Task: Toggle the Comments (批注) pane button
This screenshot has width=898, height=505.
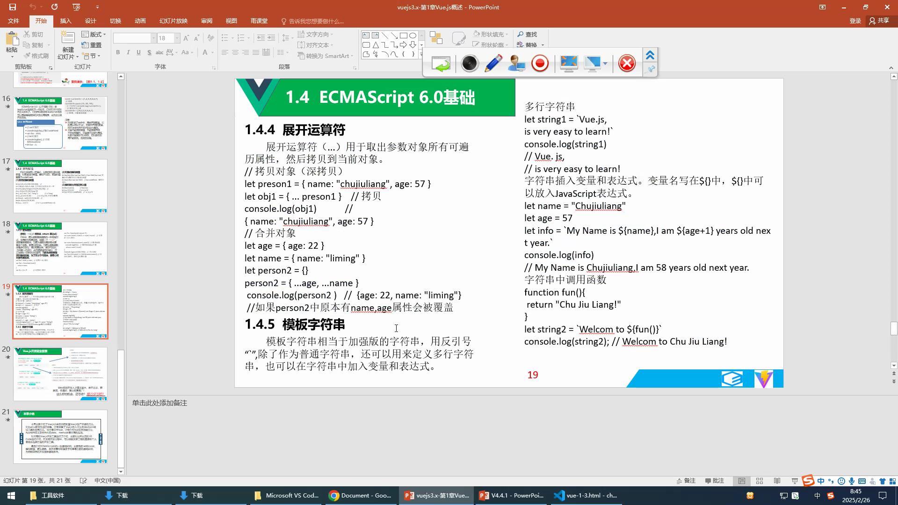Action: click(715, 481)
